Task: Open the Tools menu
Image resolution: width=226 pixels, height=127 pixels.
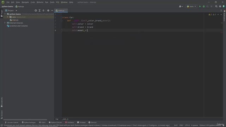Action: pos(52,2)
